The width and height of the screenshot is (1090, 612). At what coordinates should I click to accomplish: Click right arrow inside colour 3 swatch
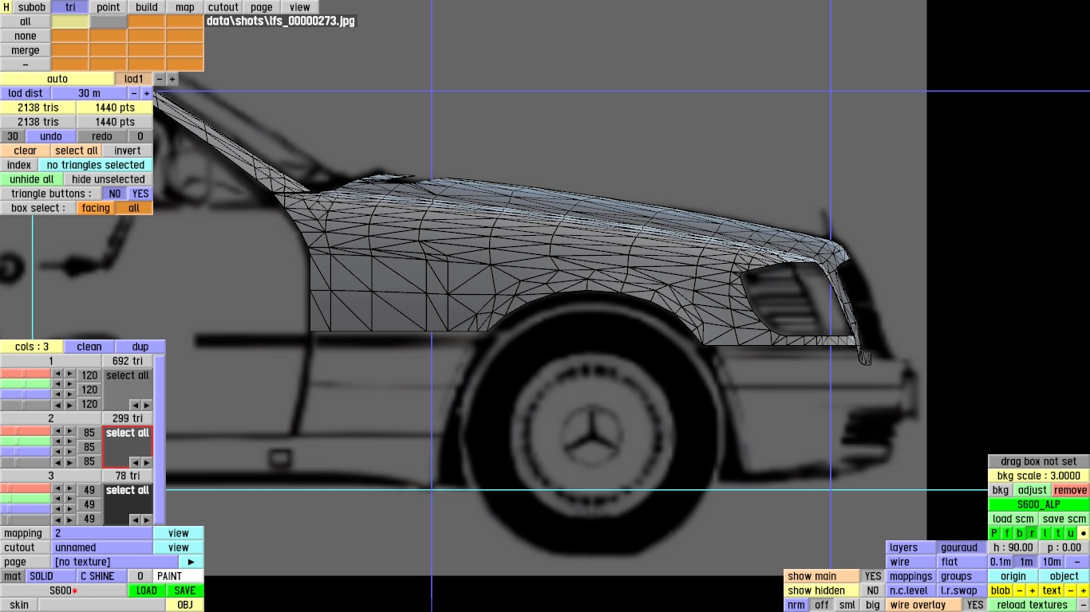click(147, 520)
